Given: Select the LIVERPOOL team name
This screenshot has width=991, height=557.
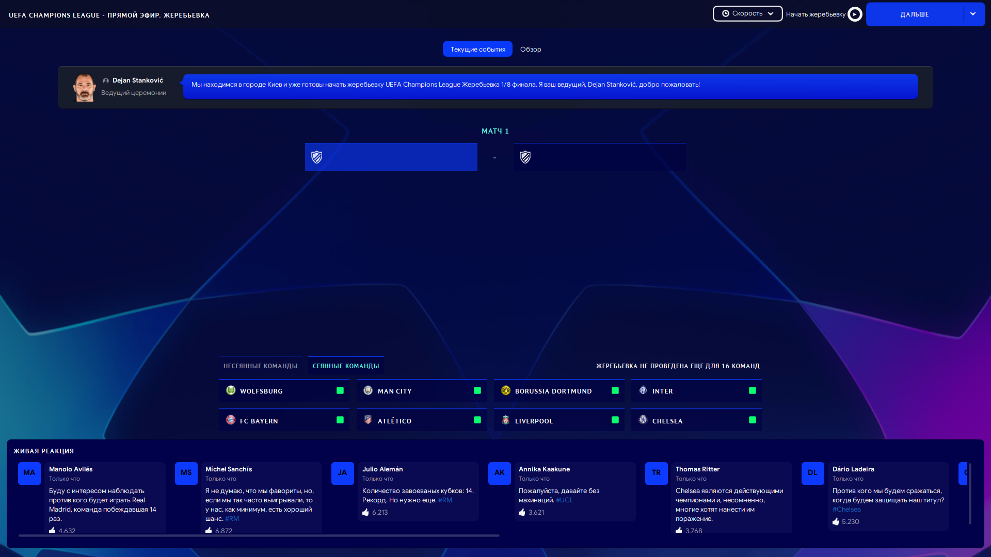Looking at the screenshot, I should pyautogui.click(x=534, y=421).
